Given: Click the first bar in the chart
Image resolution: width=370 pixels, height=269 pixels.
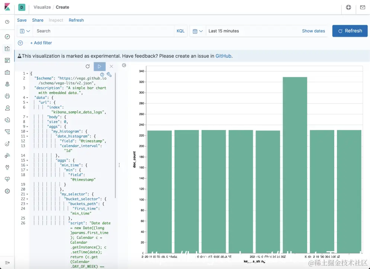Looking at the screenshot, I should tap(160, 192).
